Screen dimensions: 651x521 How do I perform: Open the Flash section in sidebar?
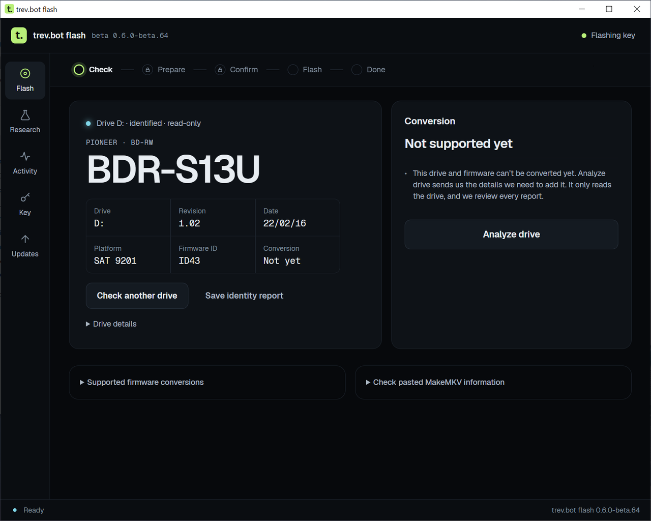(25, 80)
